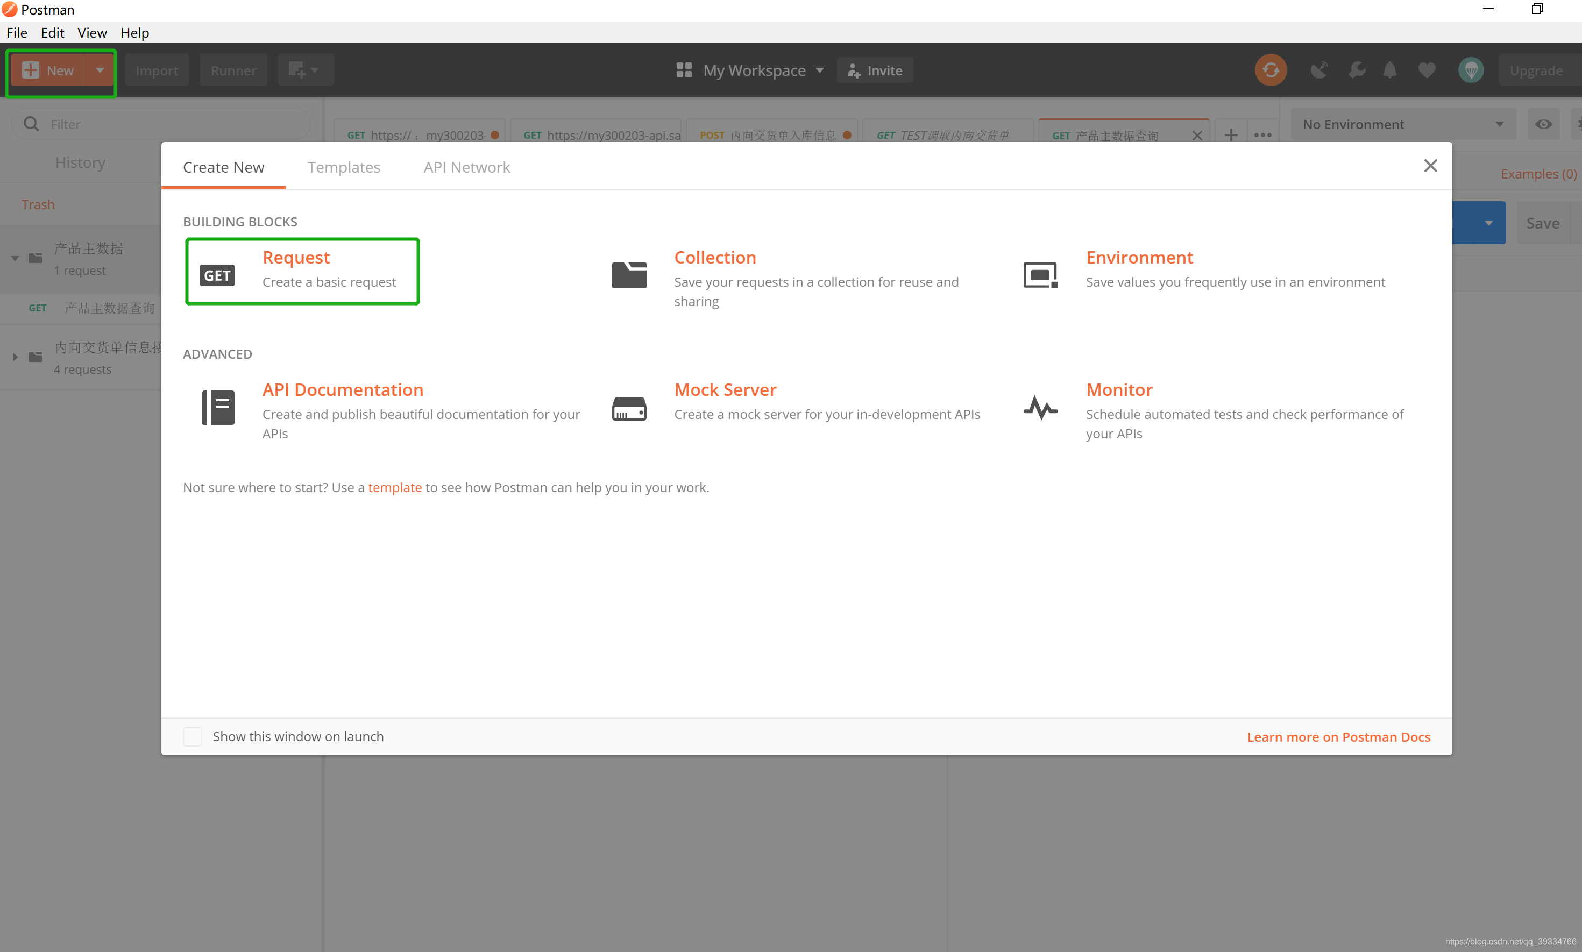Click the Invite button
This screenshot has height=952, width=1582.
(875, 70)
